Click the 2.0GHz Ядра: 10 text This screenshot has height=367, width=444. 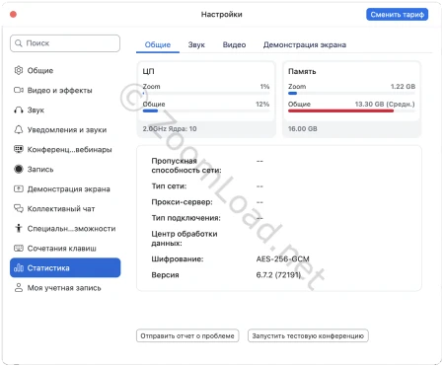170,129
